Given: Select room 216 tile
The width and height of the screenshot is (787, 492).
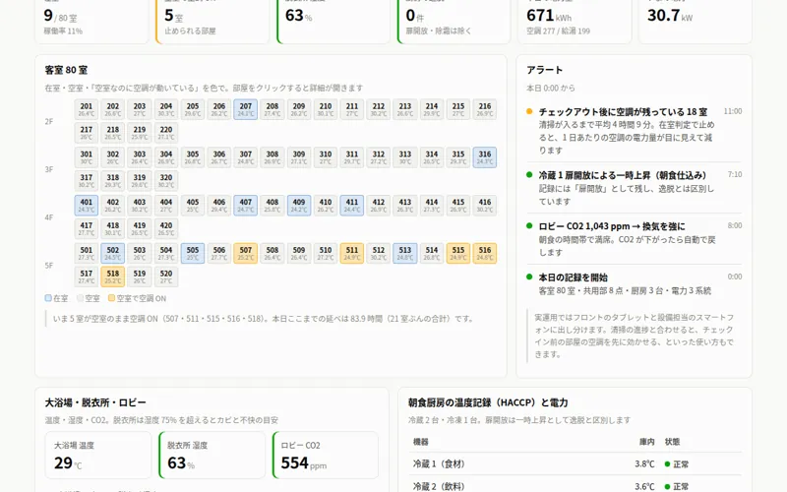Looking at the screenshot, I should (485, 109).
